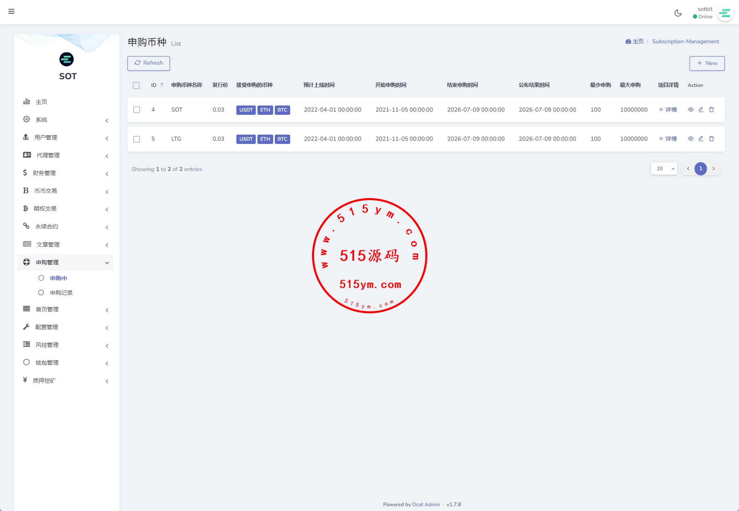Click the edit pencil icon for SOT row
The image size is (739, 511).
(x=701, y=110)
